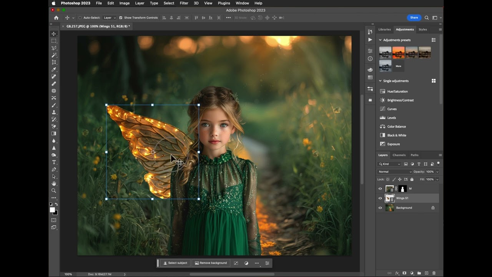The width and height of the screenshot is (492, 277).
Task: Select the Horizontal Type tool
Action: (54, 162)
